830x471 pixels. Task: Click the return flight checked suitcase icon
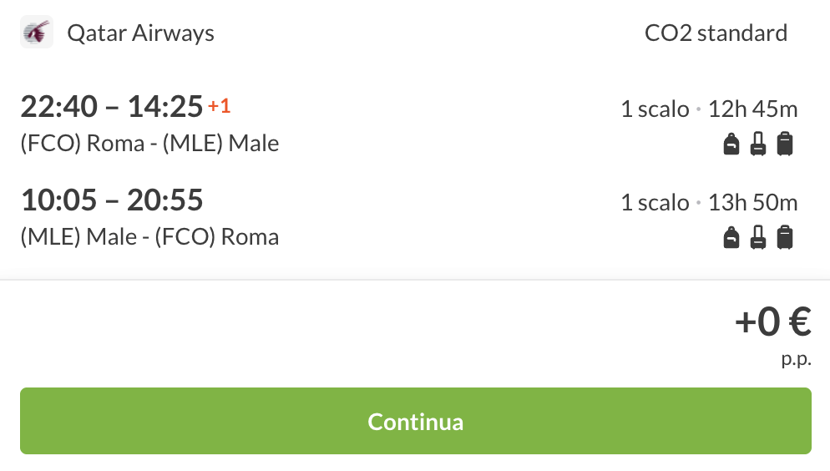(x=784, y=238)
